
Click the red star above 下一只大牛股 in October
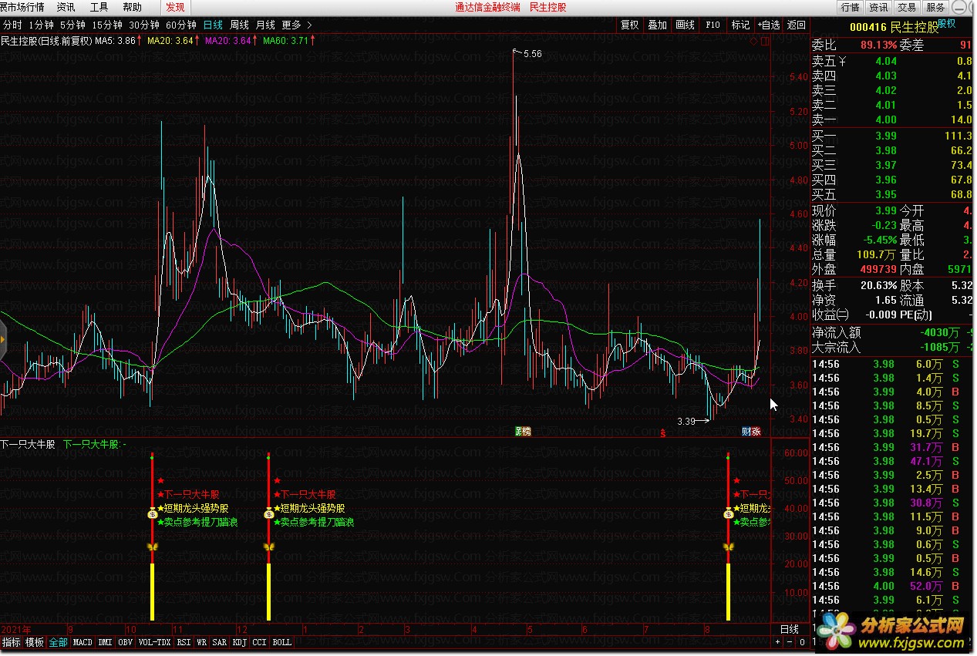tap(160, 481)
